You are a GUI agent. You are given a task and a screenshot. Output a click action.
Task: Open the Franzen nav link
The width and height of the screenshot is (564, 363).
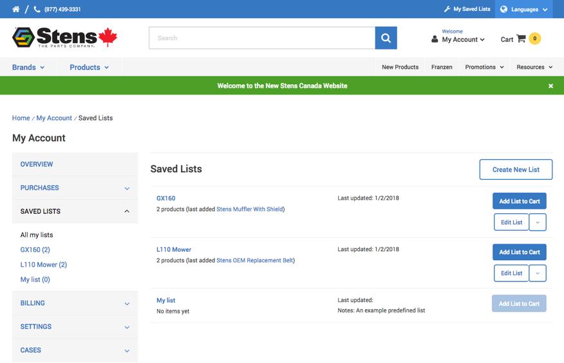coord(442,67)
